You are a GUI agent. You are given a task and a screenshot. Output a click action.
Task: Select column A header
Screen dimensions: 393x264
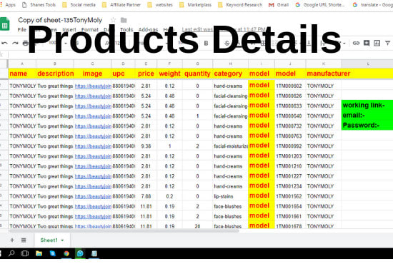click(x=22, y=64)
